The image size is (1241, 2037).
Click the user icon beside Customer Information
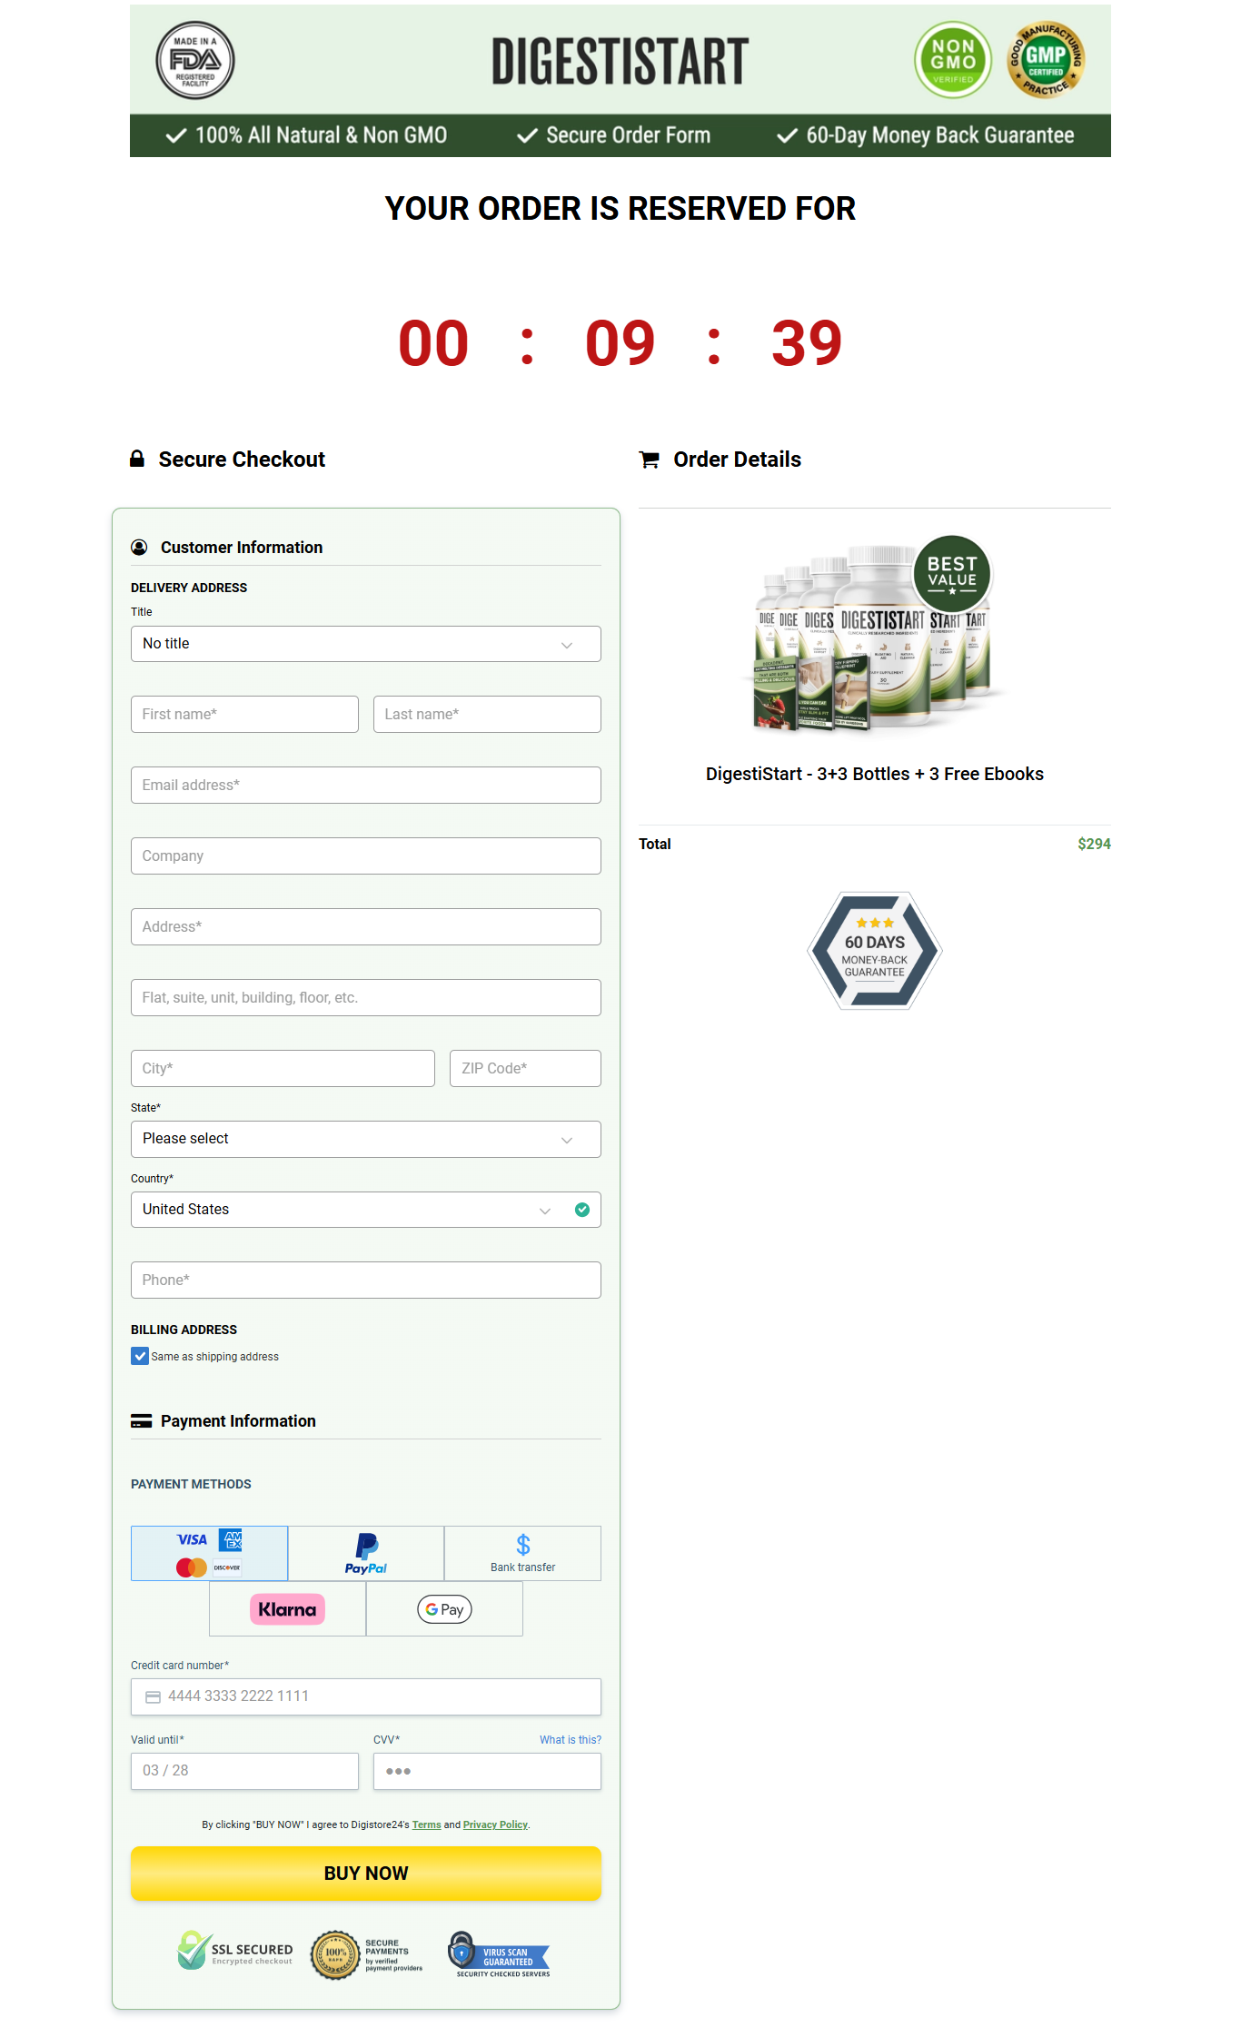click(x=139, y=547)
